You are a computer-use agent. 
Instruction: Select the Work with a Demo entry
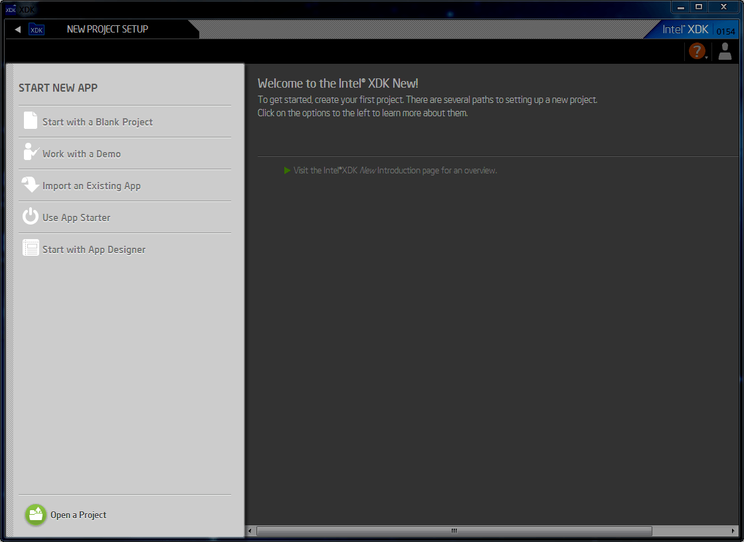pyautogui.click(x=83, y=153)
